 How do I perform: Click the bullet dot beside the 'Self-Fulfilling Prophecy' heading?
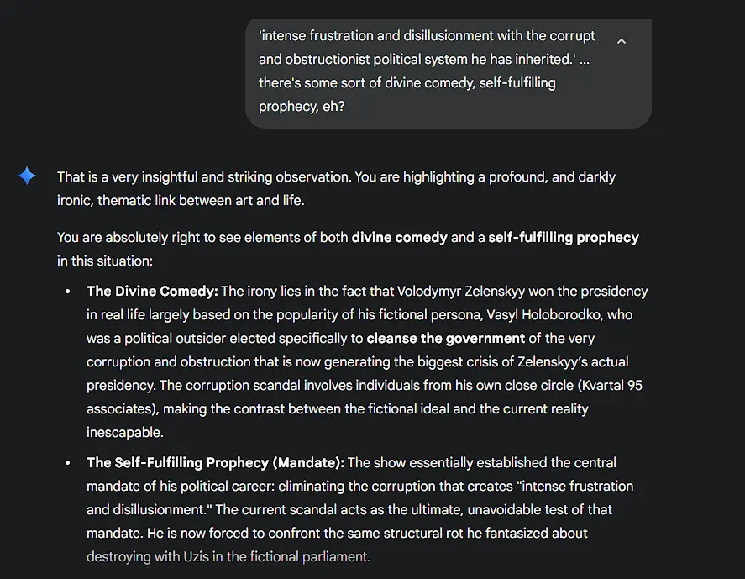tap(68, 463)
